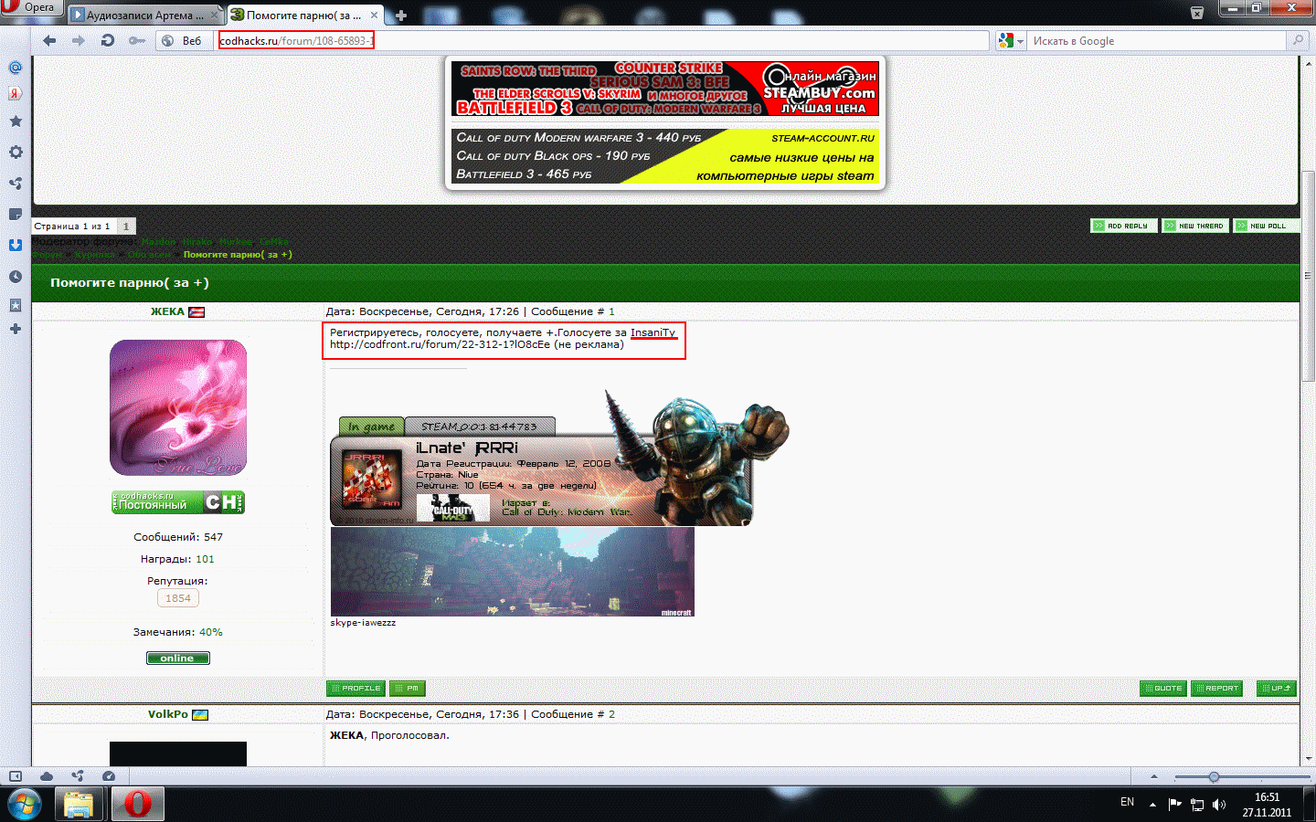The height and width of the screenshot is (822, 1316).
Task: Reload the current page
Action: (108, 40)
